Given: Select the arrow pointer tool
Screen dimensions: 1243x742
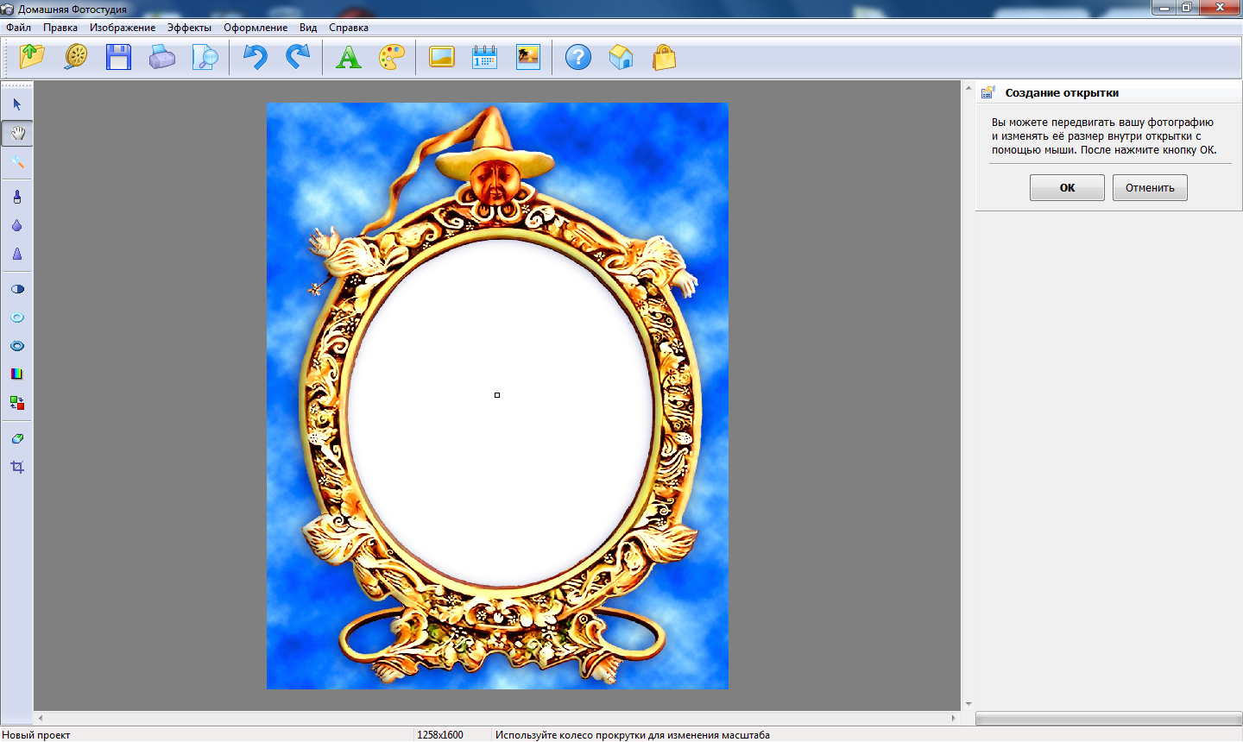Looking at the screenshot, I should coord(17,104).
